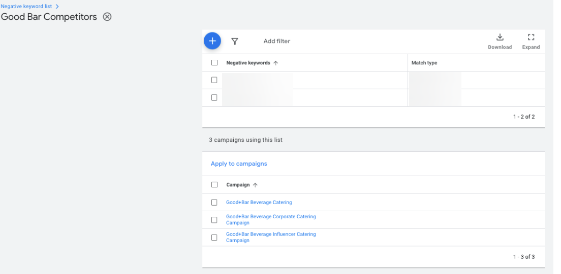Click the blue plus add keyword button
The height and width of the screenshot is (274, 561).
point(212,41)
